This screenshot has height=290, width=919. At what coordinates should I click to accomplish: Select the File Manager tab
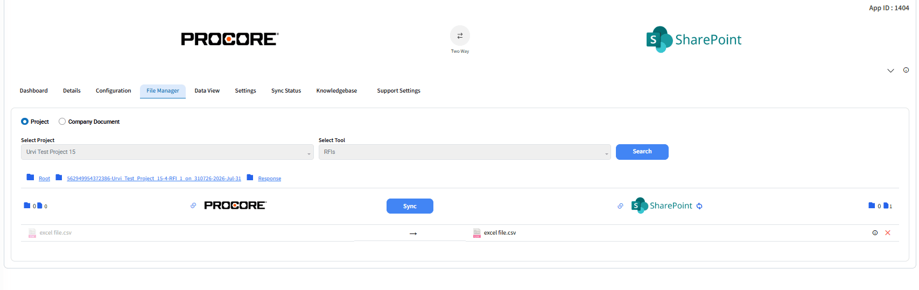coord(163,91)
